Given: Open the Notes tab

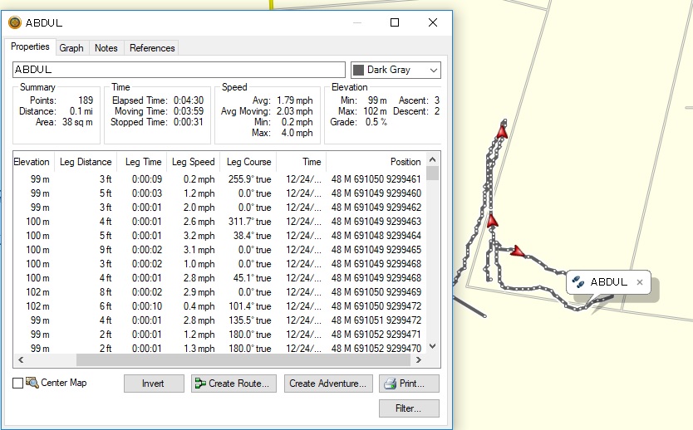Looking at the screenshot, I should pyautogui.click(x=106, y=48).
